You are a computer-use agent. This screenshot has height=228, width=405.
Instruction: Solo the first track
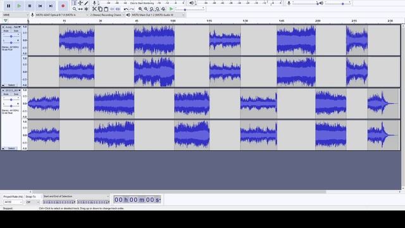click(x=16, y=31)
